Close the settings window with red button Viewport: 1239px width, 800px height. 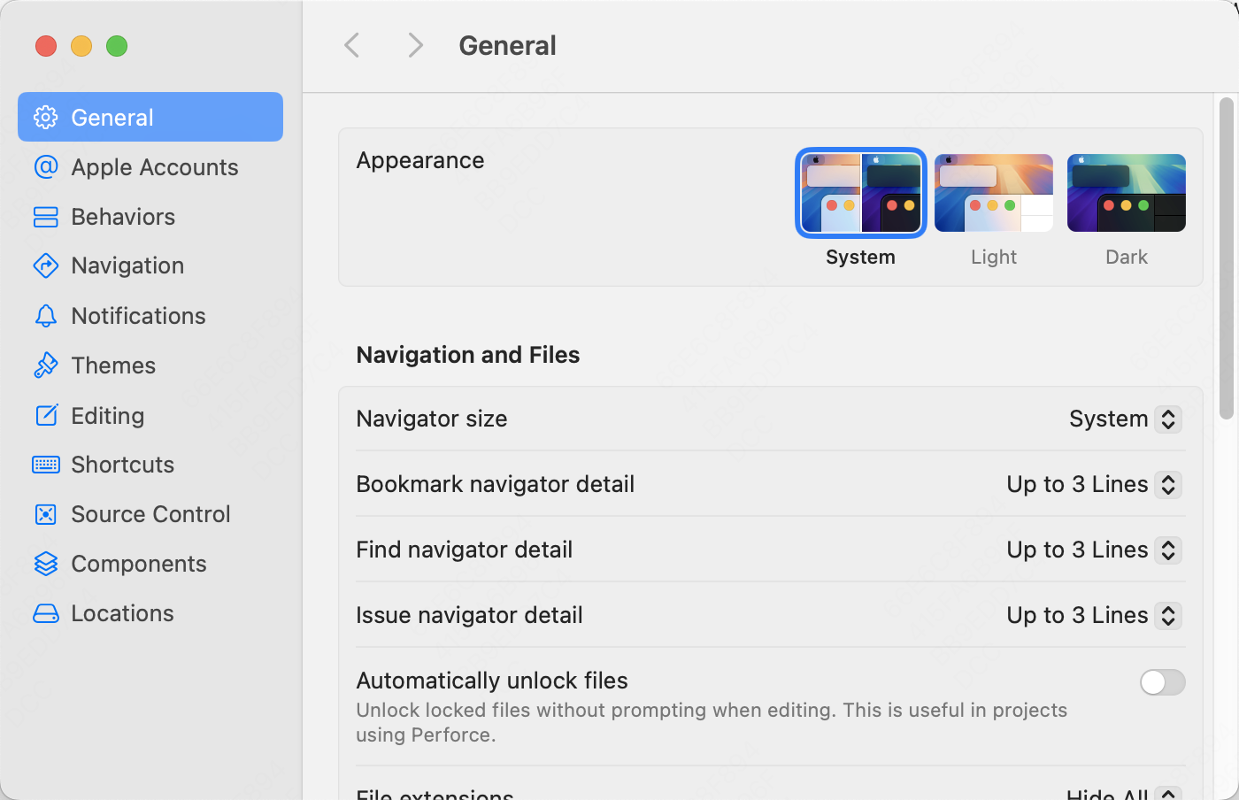coord(46,45)
